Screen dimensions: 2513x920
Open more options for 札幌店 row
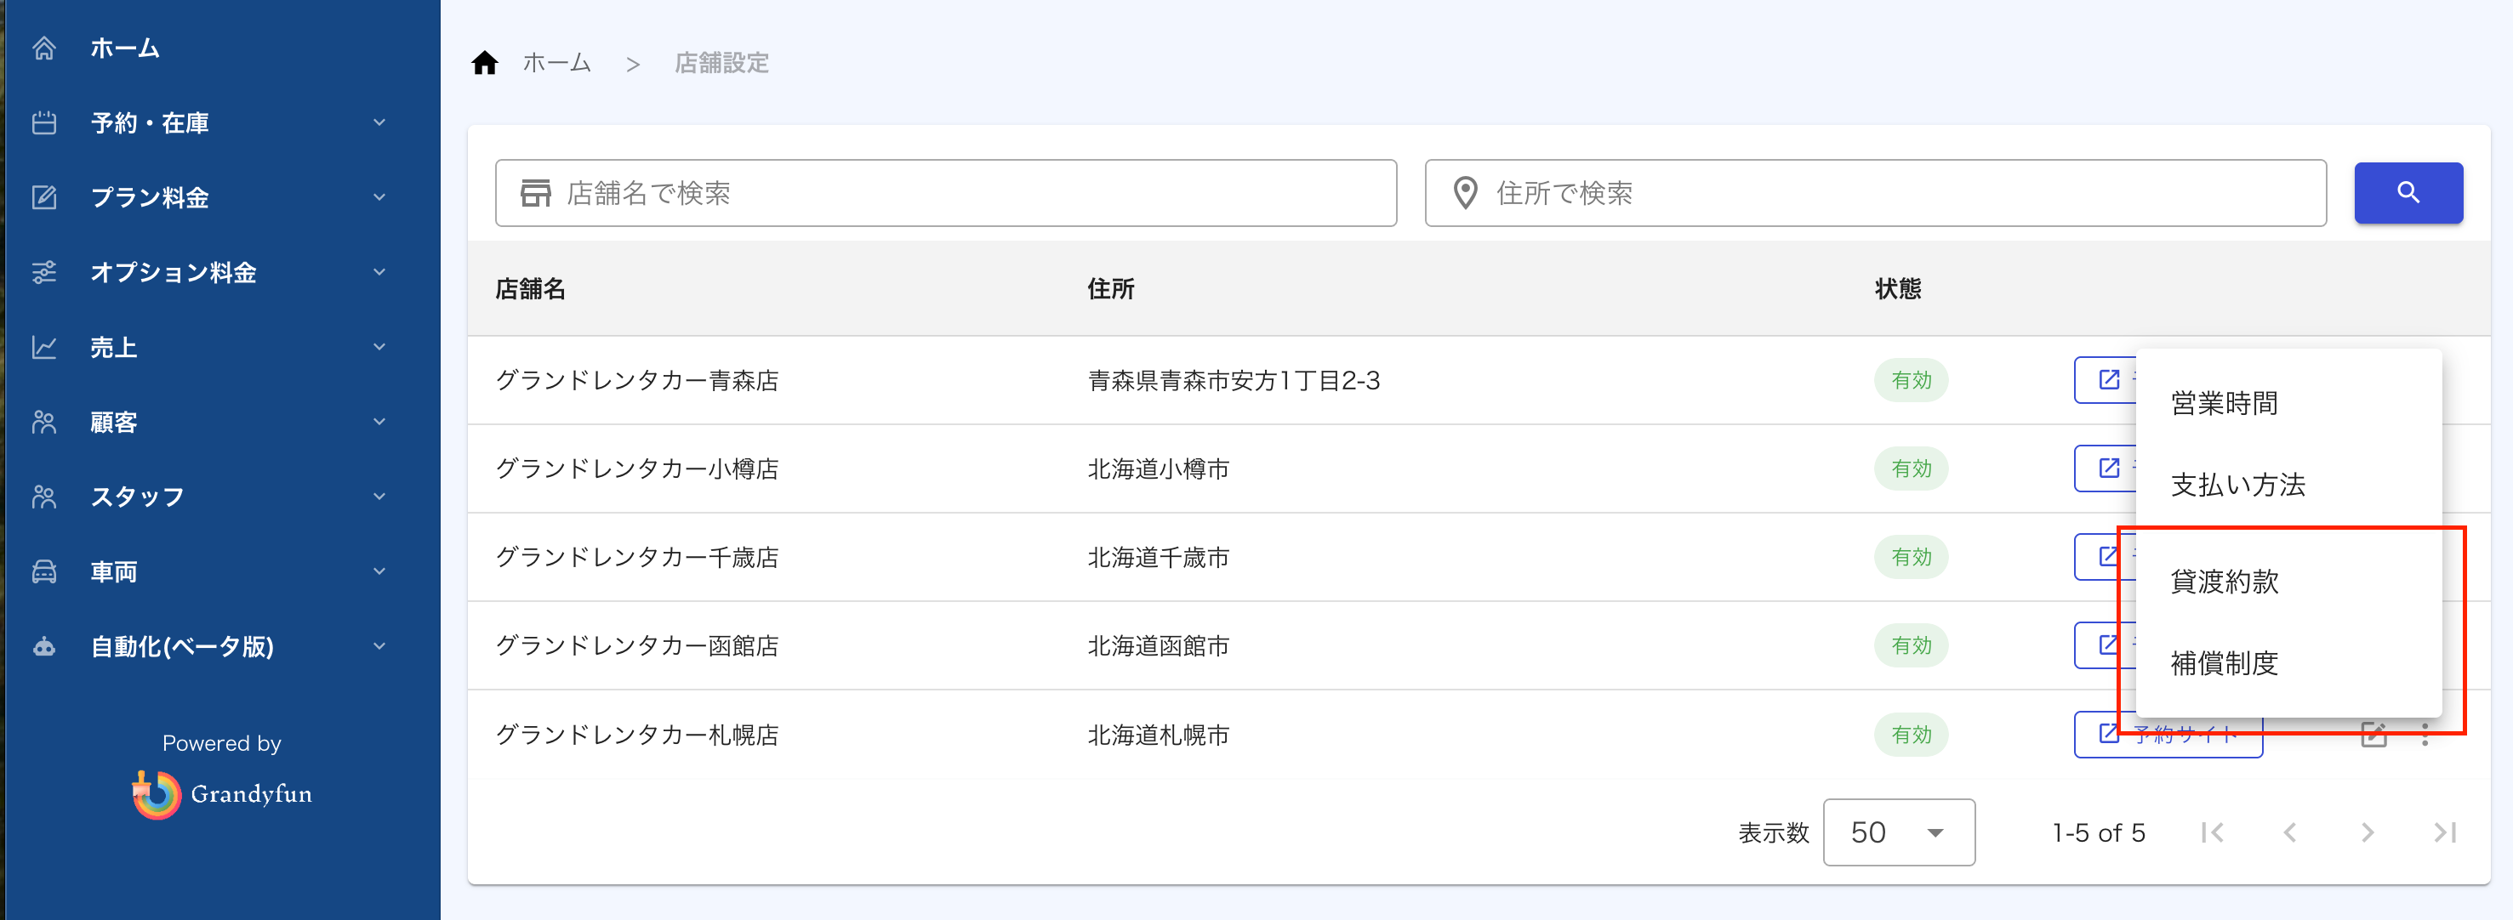(x=2425, y=735)
